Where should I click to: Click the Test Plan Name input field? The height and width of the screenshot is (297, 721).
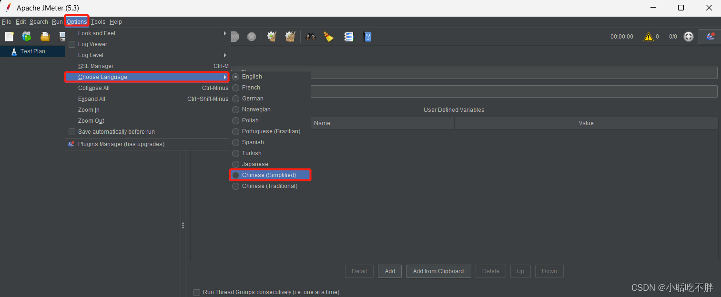point(514,73)
